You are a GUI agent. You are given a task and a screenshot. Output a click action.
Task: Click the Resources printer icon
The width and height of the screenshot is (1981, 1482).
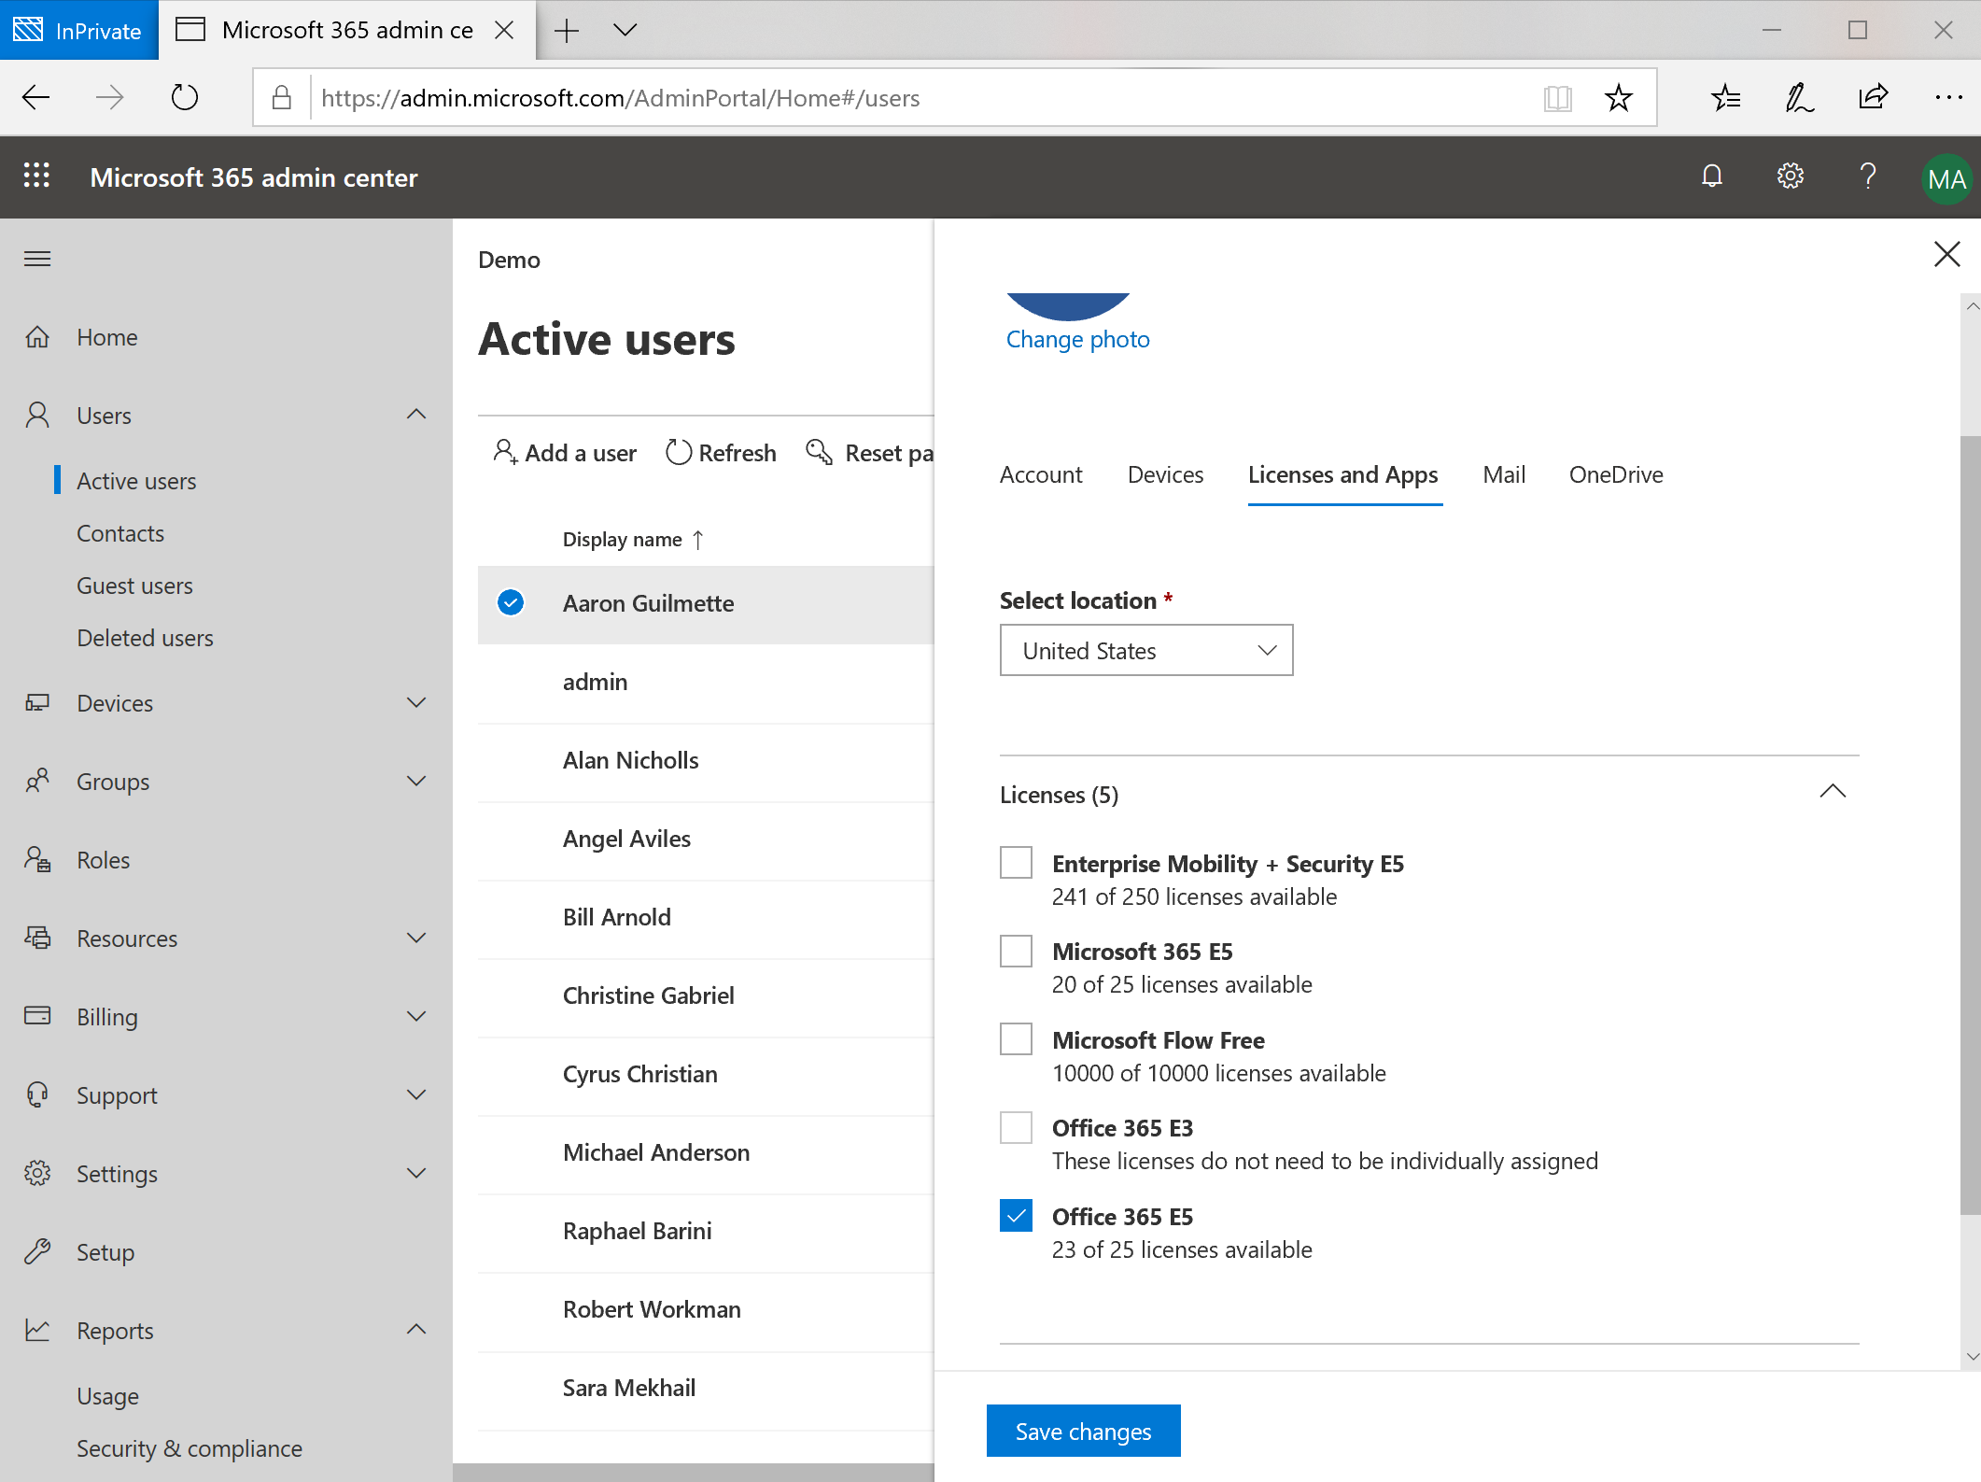(x=37, y=938)
